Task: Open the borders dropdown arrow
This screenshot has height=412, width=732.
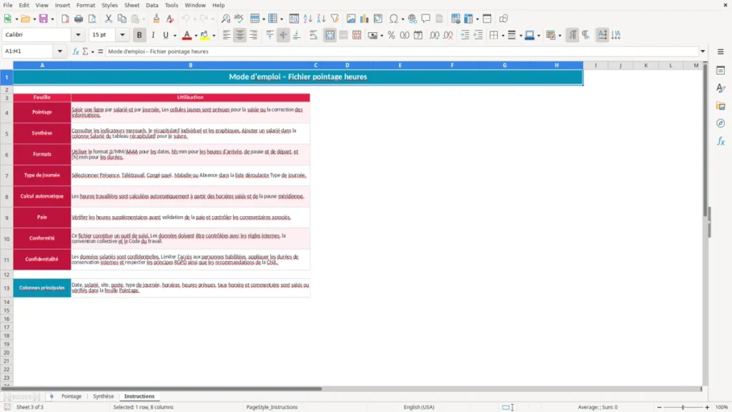Action: tap(503, 36)
